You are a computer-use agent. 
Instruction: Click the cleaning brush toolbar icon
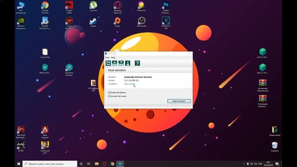coord(128,63)
